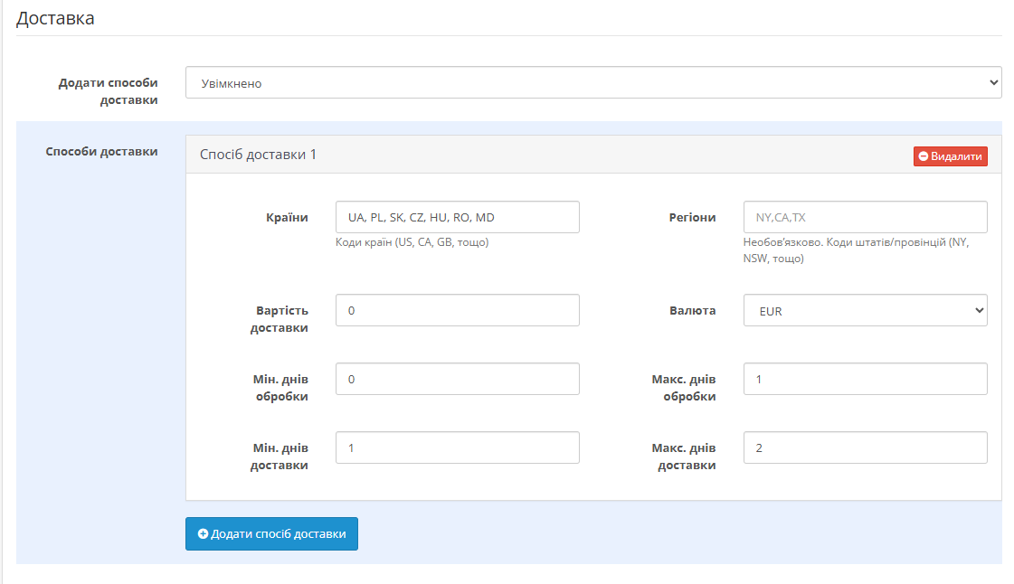Click the plus icon on the add delivery method button
Screen dimensions: 1014x584
(203, 534)
